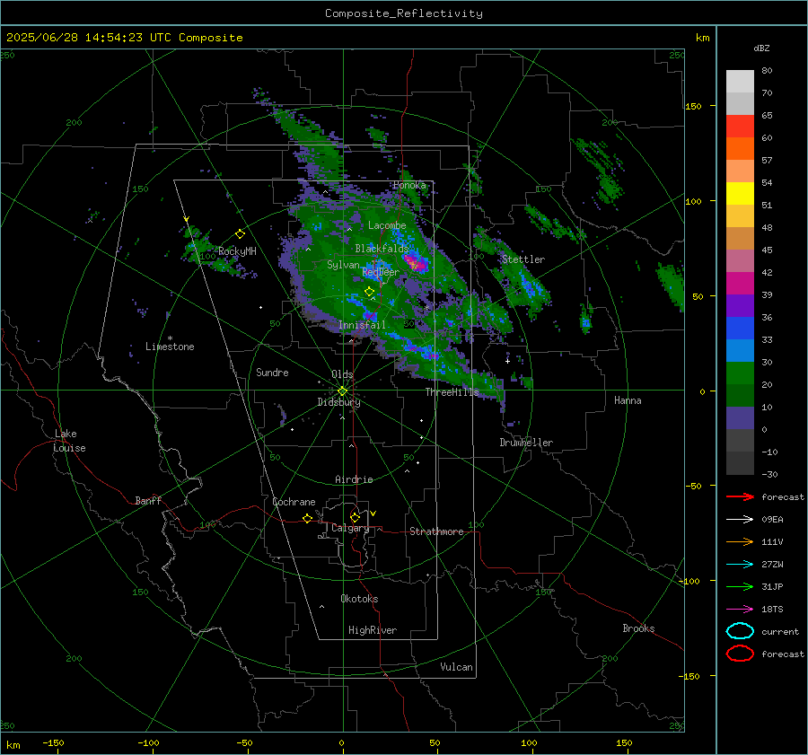Viewport: 808px width, 755px height.
Task: Click the cyan 'current' ellipse legend icon
Action: (x=740, y=631)
